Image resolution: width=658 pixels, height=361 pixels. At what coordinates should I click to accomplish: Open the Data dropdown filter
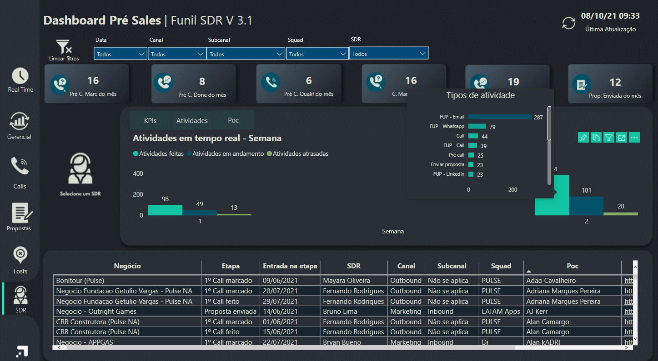point(120,54)
